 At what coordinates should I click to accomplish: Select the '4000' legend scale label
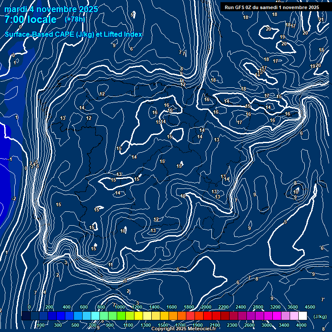point(301,325)
